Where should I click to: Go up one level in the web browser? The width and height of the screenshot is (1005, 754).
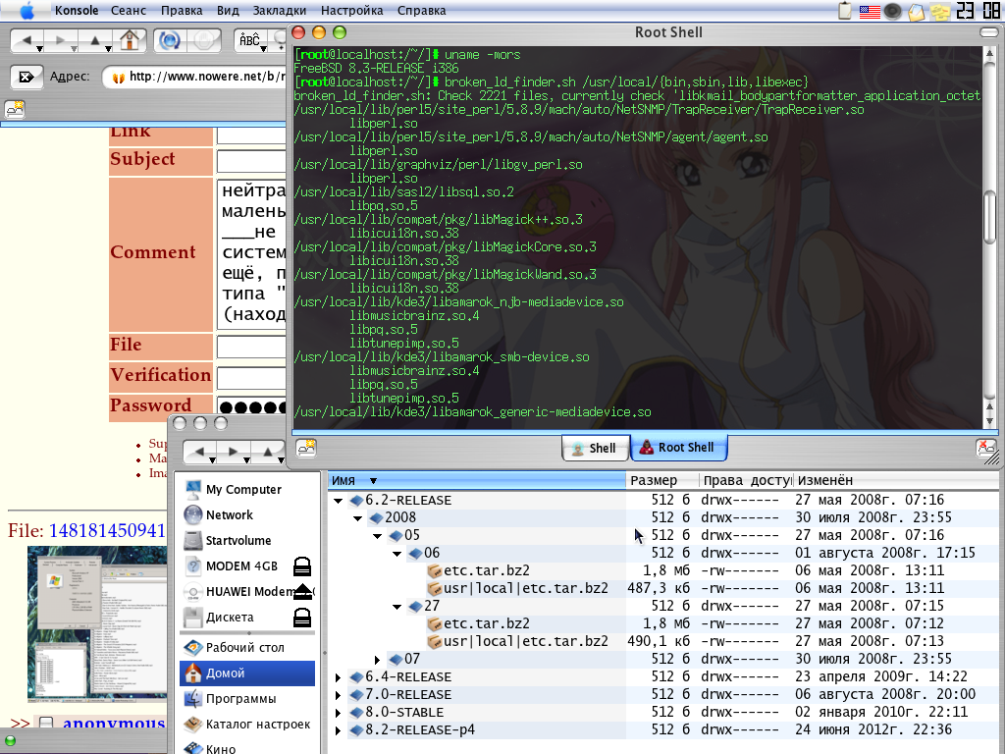[x=97, y=41]
